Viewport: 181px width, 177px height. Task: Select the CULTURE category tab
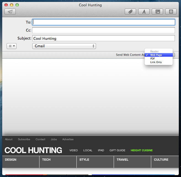point(165,162)
